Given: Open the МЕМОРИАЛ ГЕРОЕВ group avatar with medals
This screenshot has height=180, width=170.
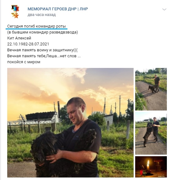Looking at the screenshot, I should [x=15, y=12].
